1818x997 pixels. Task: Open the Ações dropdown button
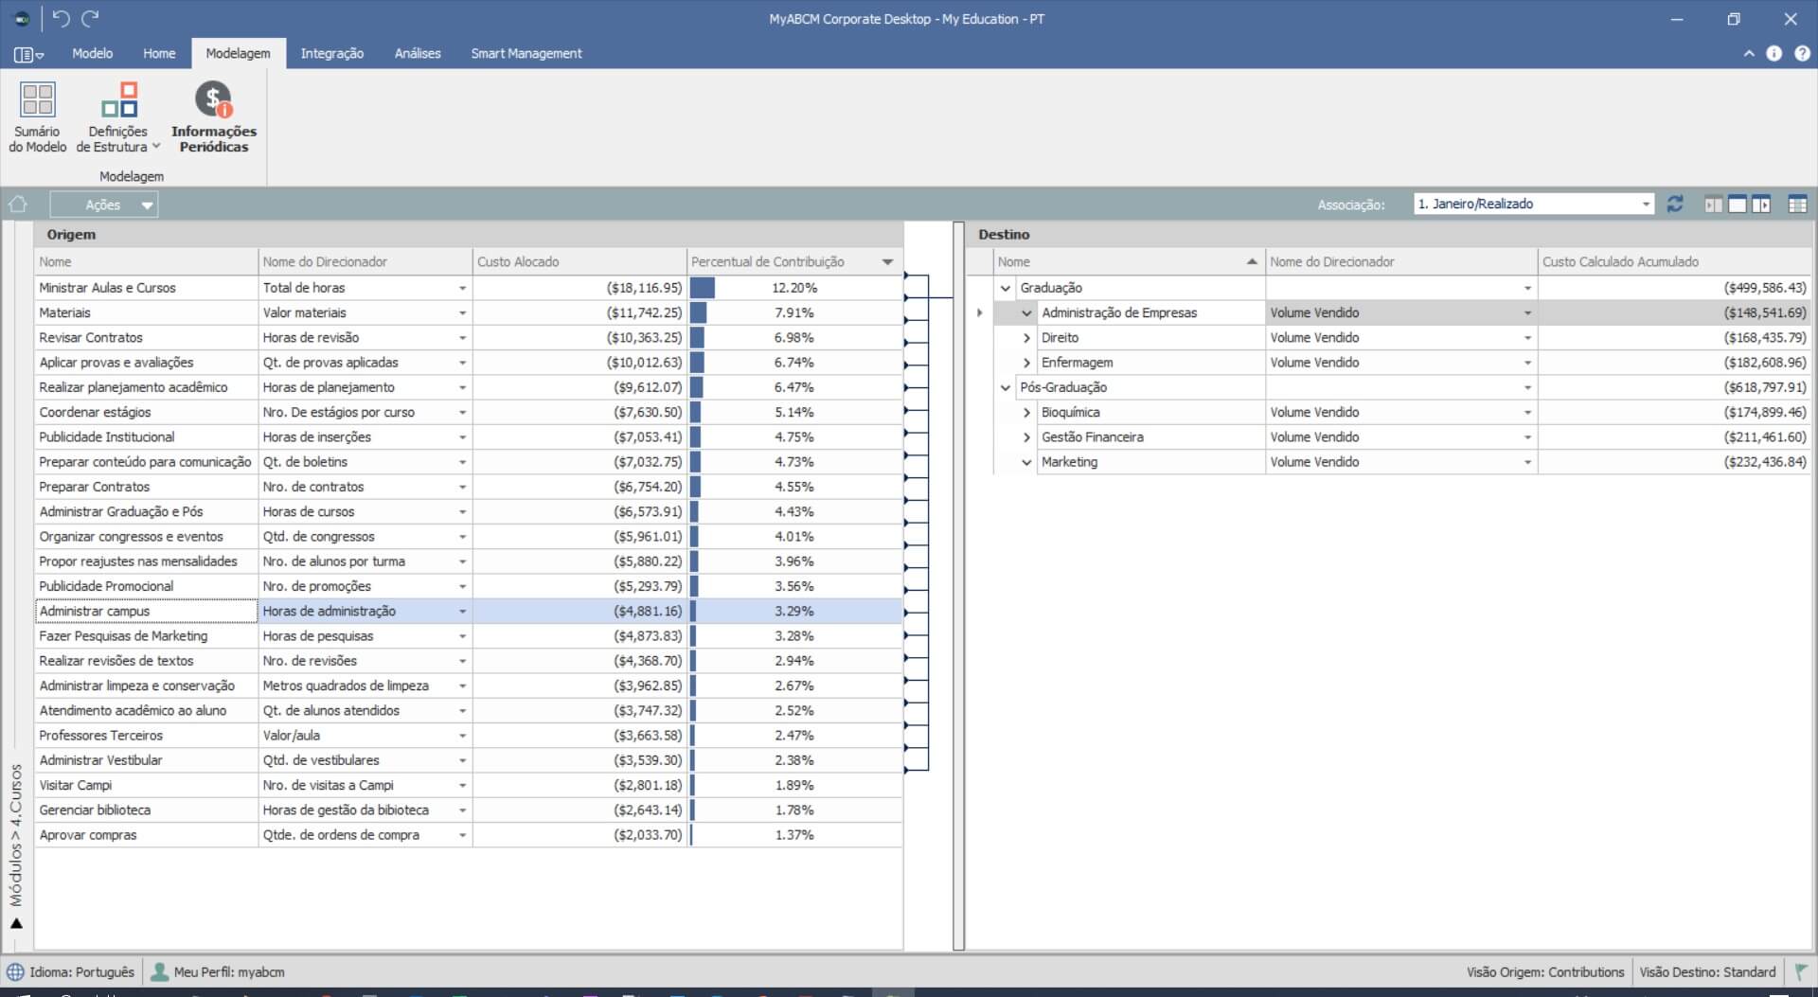(104, 205)
